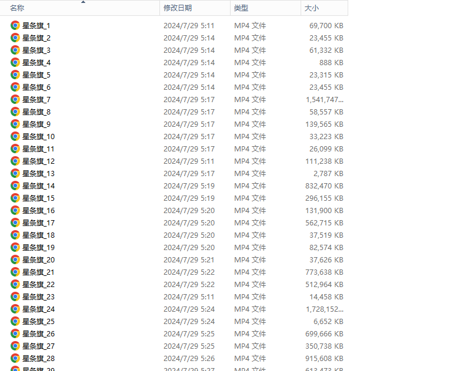Select the icon for file 星条旗_10
This screenshot has height=371, width=470.
[15, 137]
